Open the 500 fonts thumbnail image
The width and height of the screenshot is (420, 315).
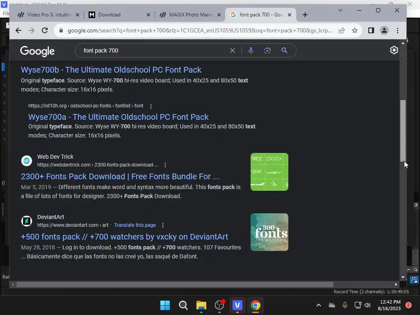(x=269, y=232)
